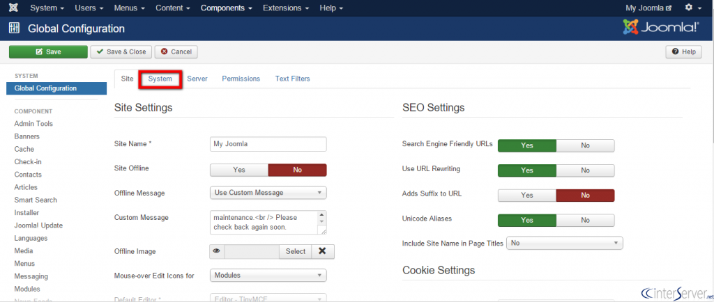Click the Joomla! brand logo at right
Viewport: 714px width, 302px height.
point(660,28)
